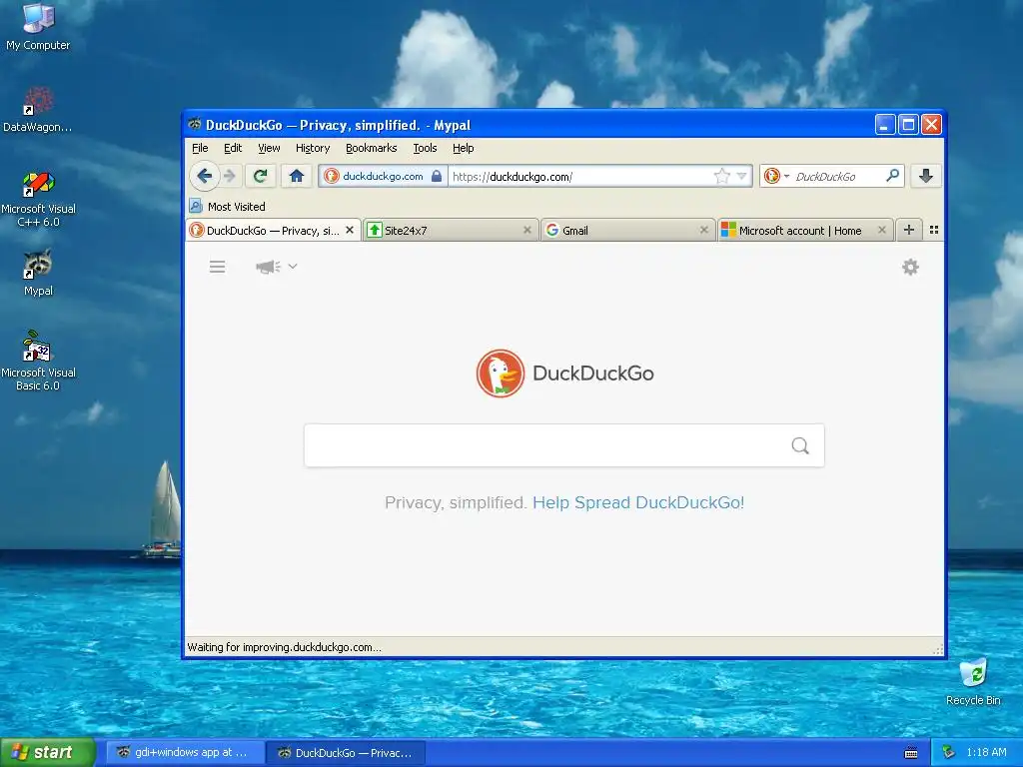Close the DuckDuckGo tab
Screen dimensions: 1023x767
(350, 231)
